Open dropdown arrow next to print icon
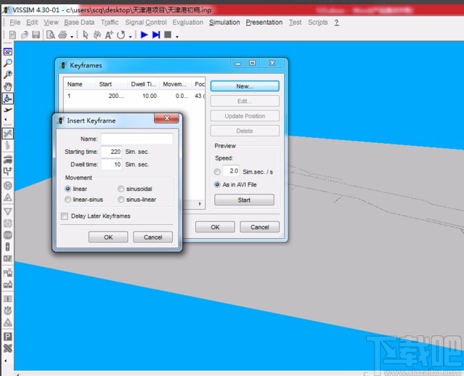The image size is (464, 376). click(72, 36)
